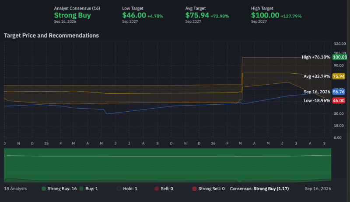This screenshot has width=350, height=202.
Task: Click the $75.94 average target value
Action: 197,15
